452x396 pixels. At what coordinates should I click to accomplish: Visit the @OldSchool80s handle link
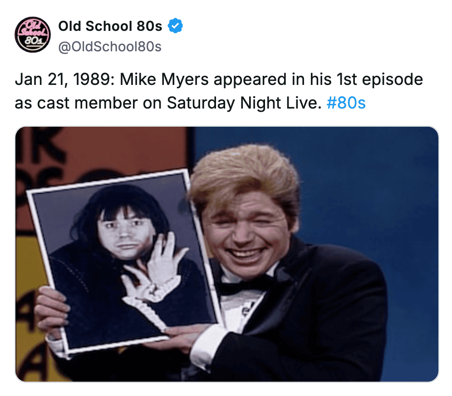[110, 46]
